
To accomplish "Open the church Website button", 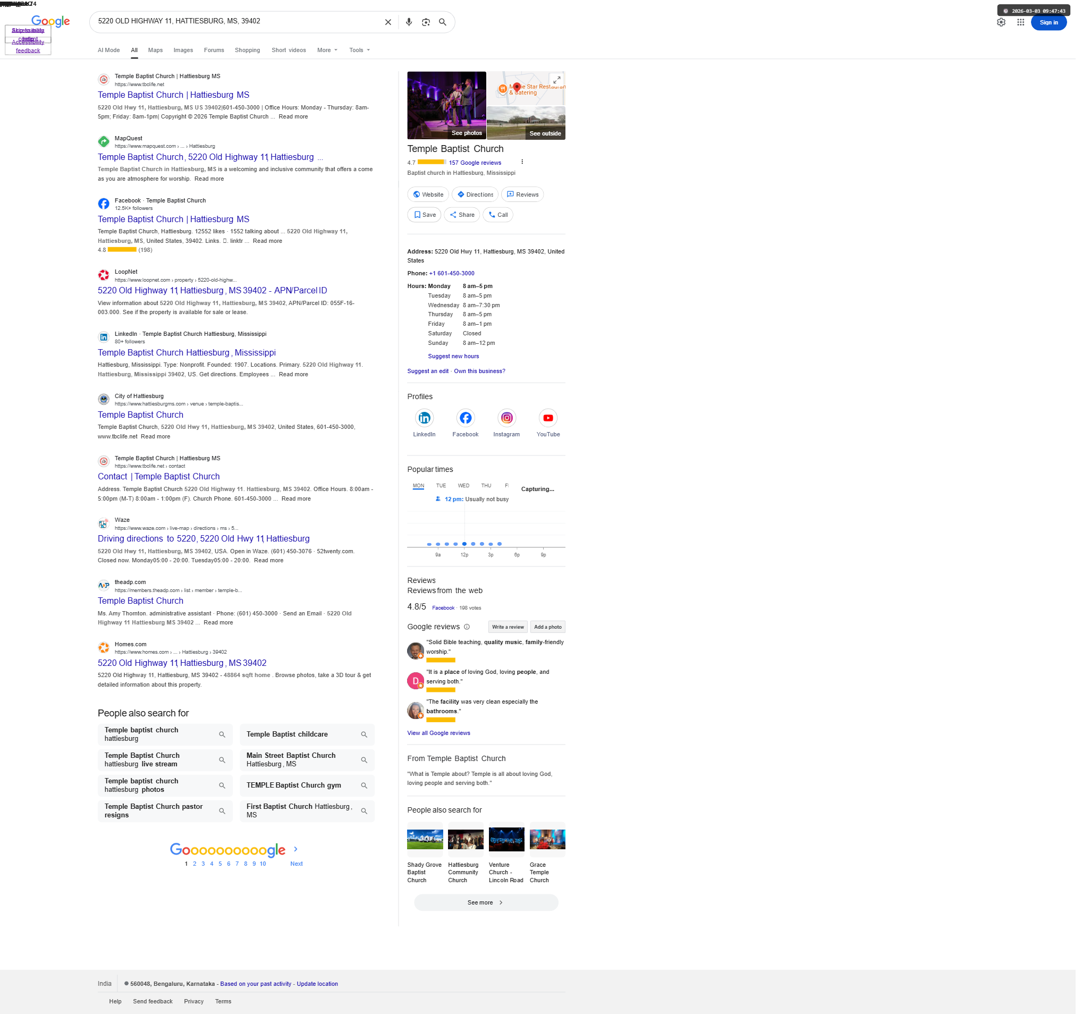I will [430, 196].
